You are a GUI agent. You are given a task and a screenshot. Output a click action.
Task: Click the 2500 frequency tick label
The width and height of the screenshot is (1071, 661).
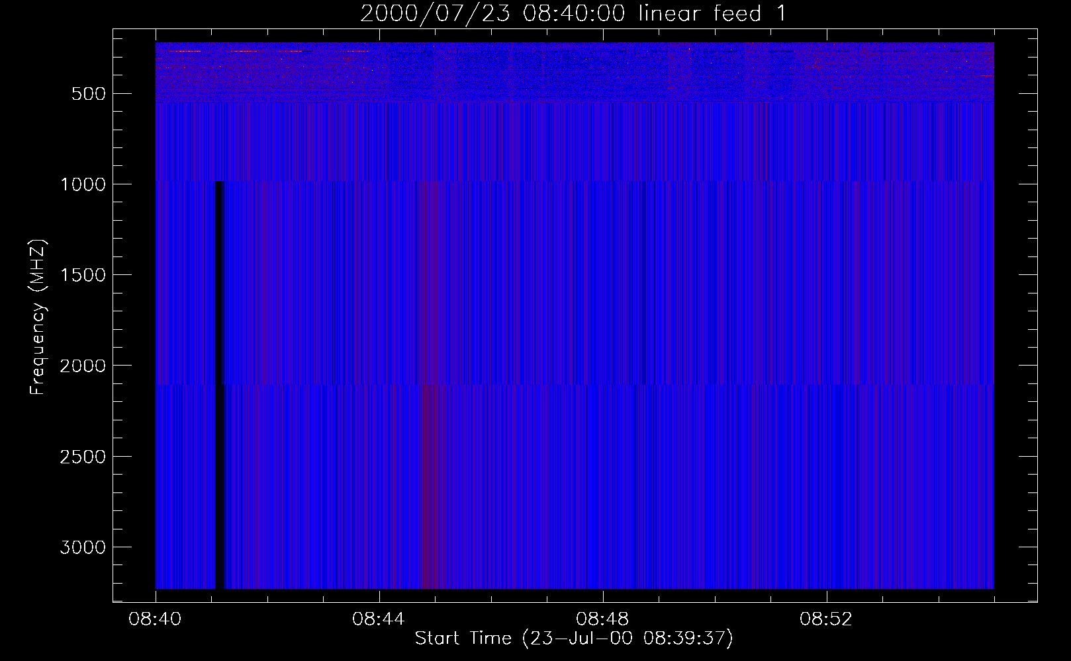(x=83, y=457)
